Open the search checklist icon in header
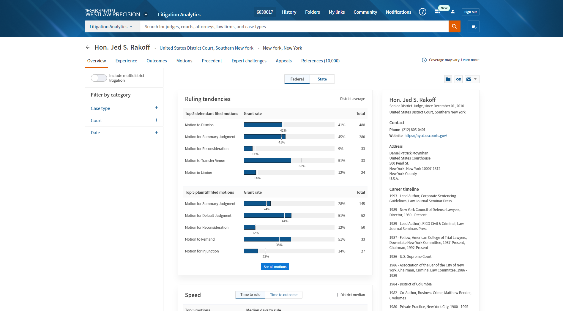Image resolution: width=563 pixels, height=311 pixels. [474, 26]
